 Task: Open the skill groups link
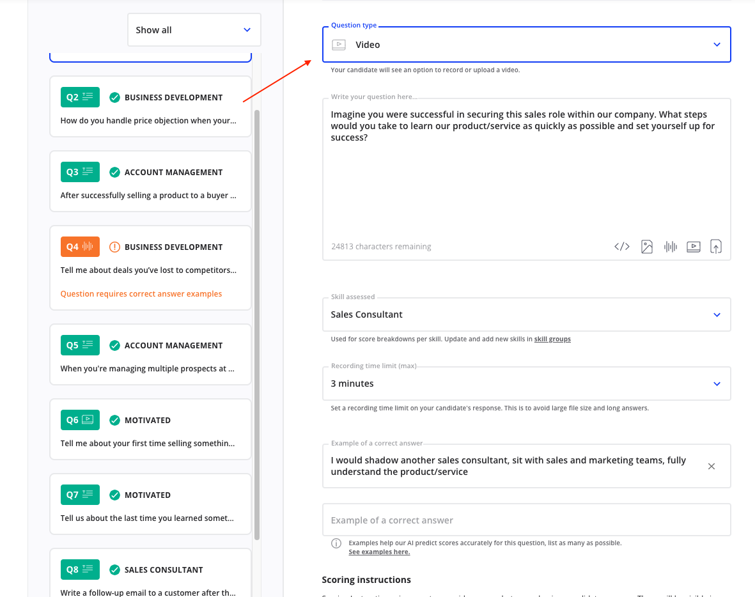click(x=552, y=339)
